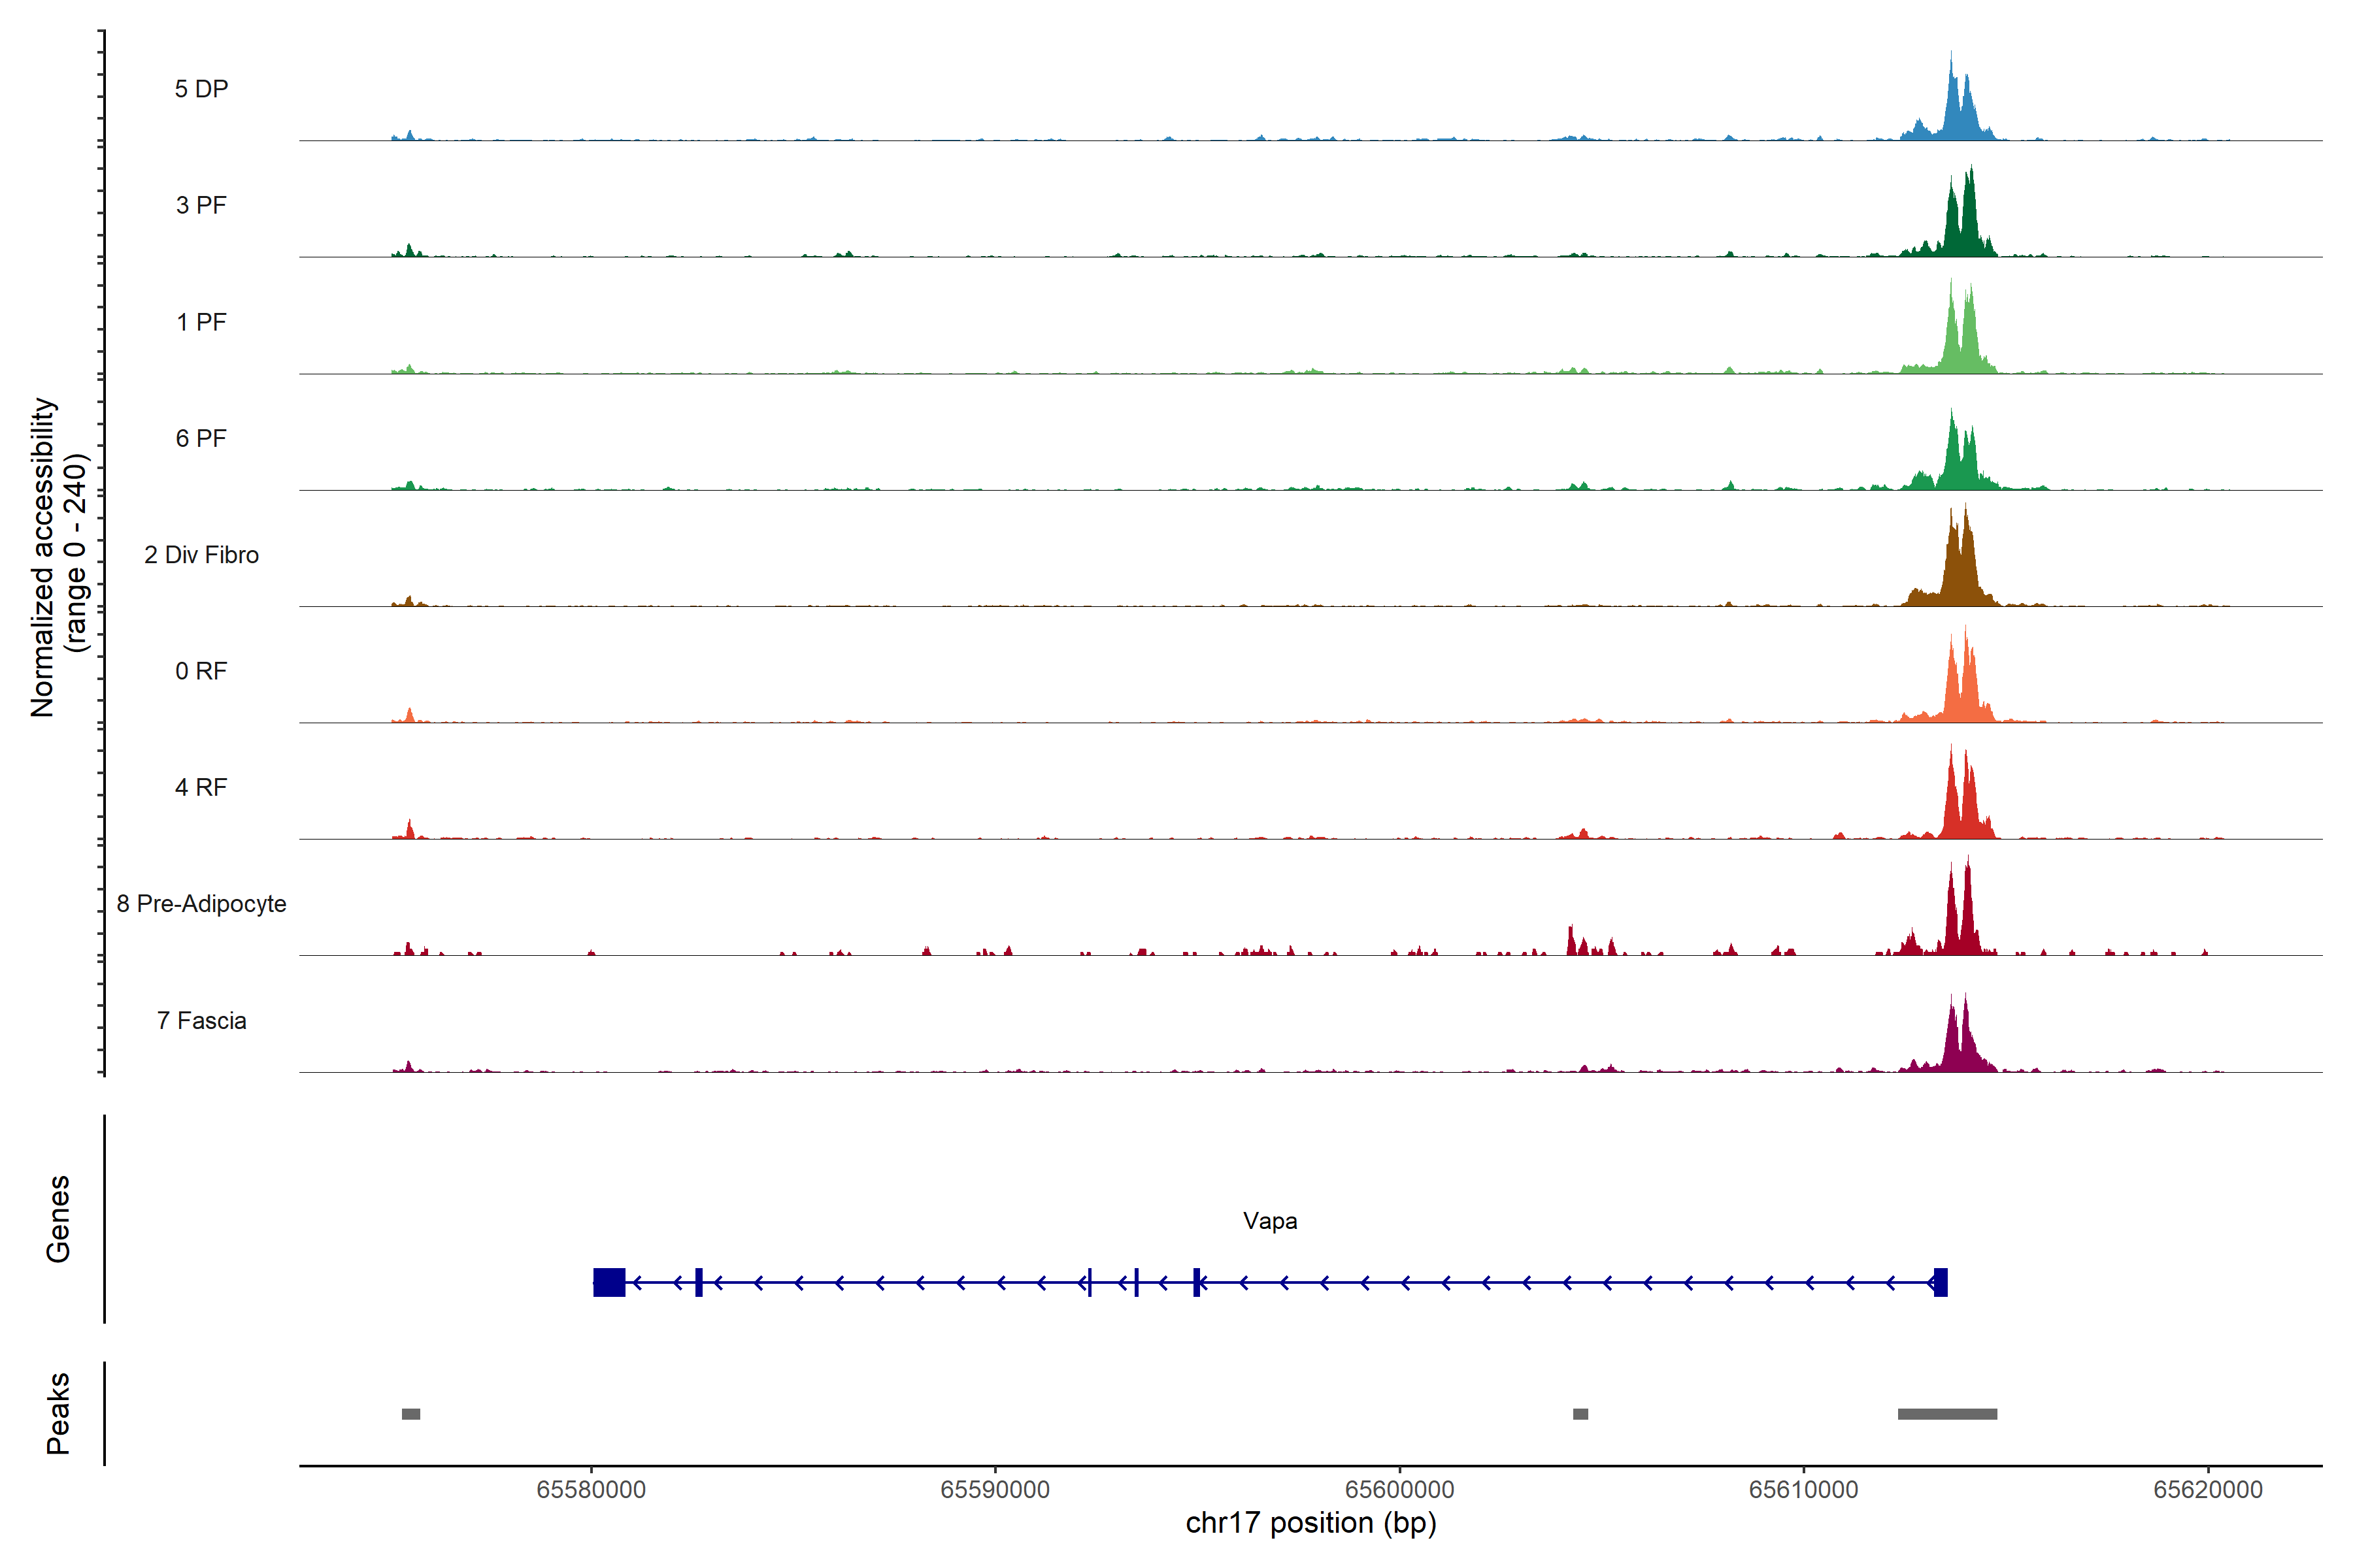Click the chr17 position (bp) axis title
2353x1568 pixels.
pyautogui.click(x=1310, y=1523)
